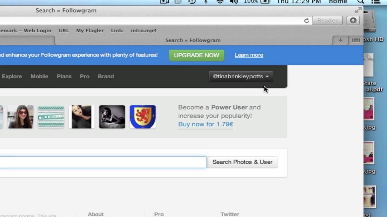Viewport: 387px width, 217px height.
Task: Open the About footer heading
Action: [x=96, y=214]
